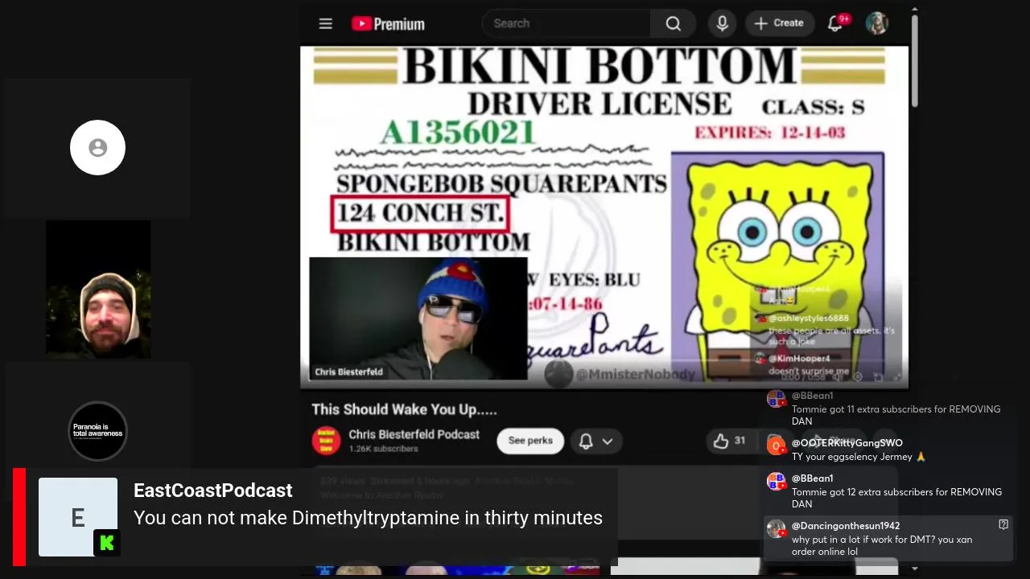Focus the YouTube Search input field

(566, 23)
